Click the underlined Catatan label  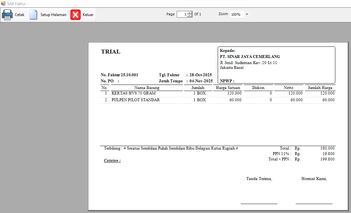pos(112,160)
